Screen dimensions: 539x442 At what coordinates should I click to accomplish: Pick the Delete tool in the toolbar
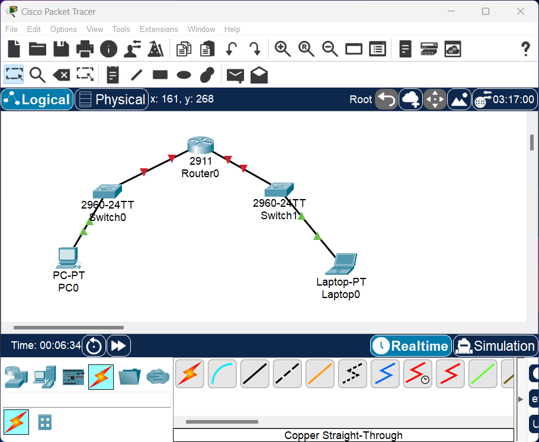[x=61, y=75]
